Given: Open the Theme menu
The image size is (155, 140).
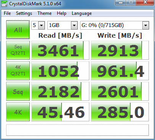Looking at the screenshot, I should pos(45,13).
